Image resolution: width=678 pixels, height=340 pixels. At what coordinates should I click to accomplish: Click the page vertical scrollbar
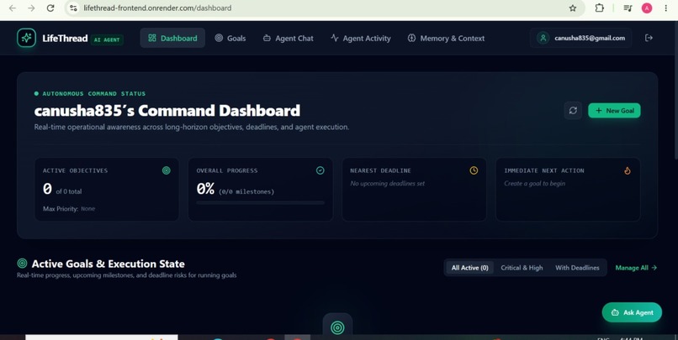point(675,91)
